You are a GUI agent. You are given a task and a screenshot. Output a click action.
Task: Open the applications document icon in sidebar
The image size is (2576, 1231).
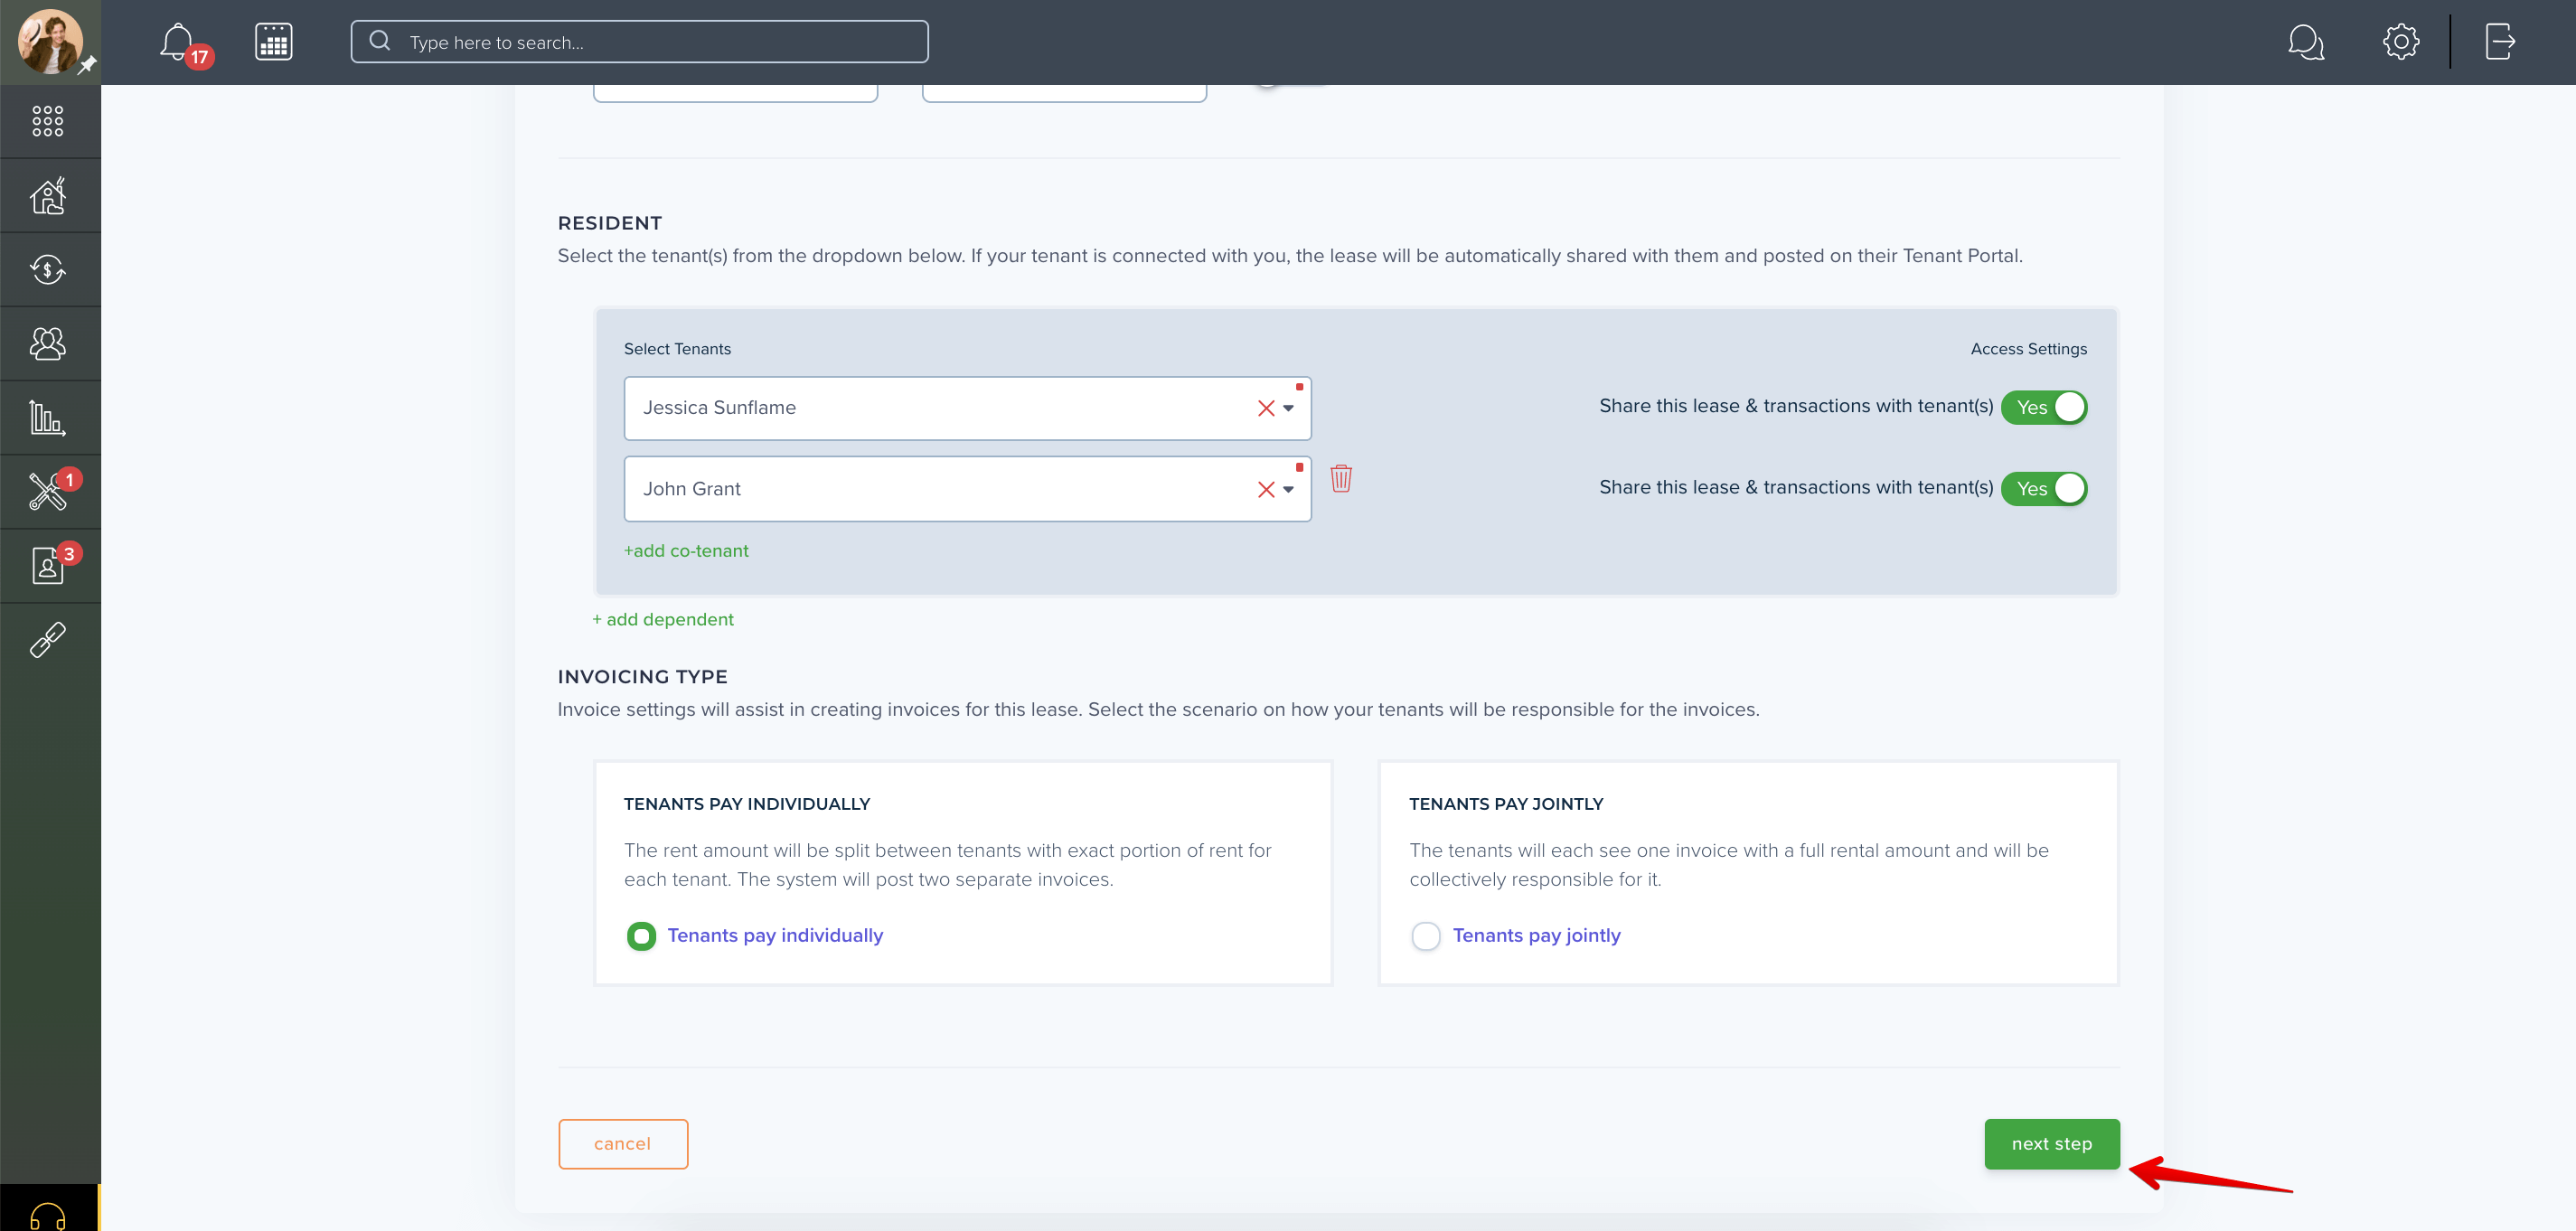48,566
